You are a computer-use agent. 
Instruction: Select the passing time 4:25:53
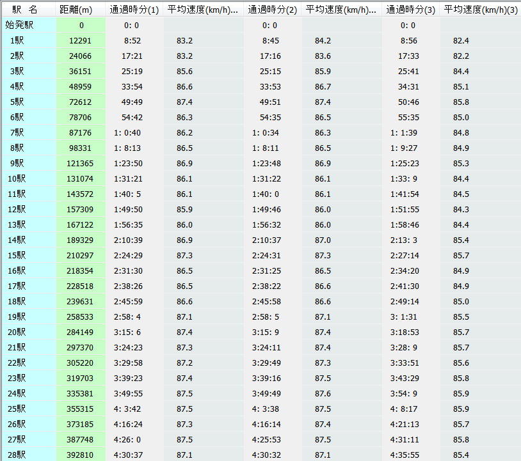click(x=266, y=439)
